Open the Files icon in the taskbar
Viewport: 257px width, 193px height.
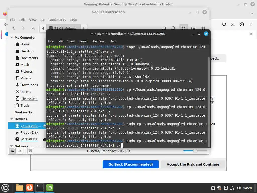[20, 188]
